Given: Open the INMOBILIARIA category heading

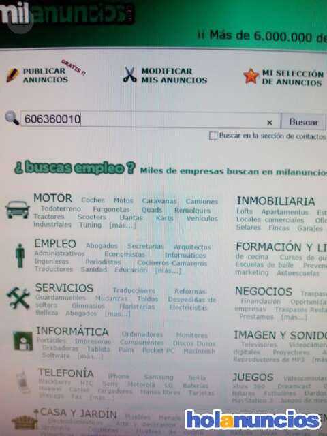Looking at the screenshot, I should [x=275, y=201].
